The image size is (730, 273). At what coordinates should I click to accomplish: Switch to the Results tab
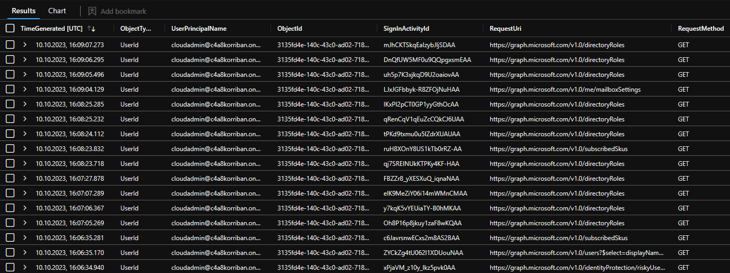tap(24, 11)
